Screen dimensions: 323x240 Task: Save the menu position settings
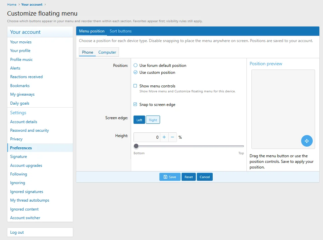[170, 177]
